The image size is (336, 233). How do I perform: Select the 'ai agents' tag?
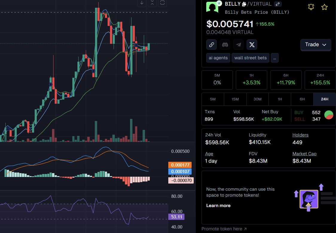[218, 58]
